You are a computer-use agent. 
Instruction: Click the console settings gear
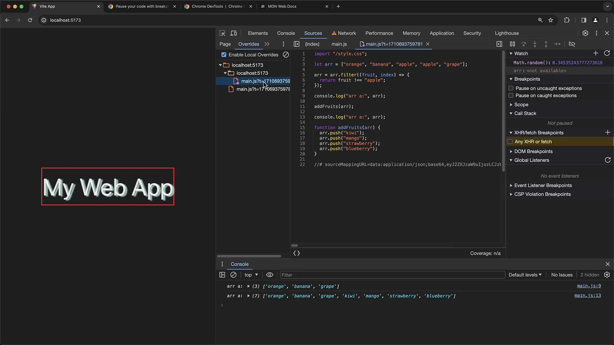[x=607, y=275]
